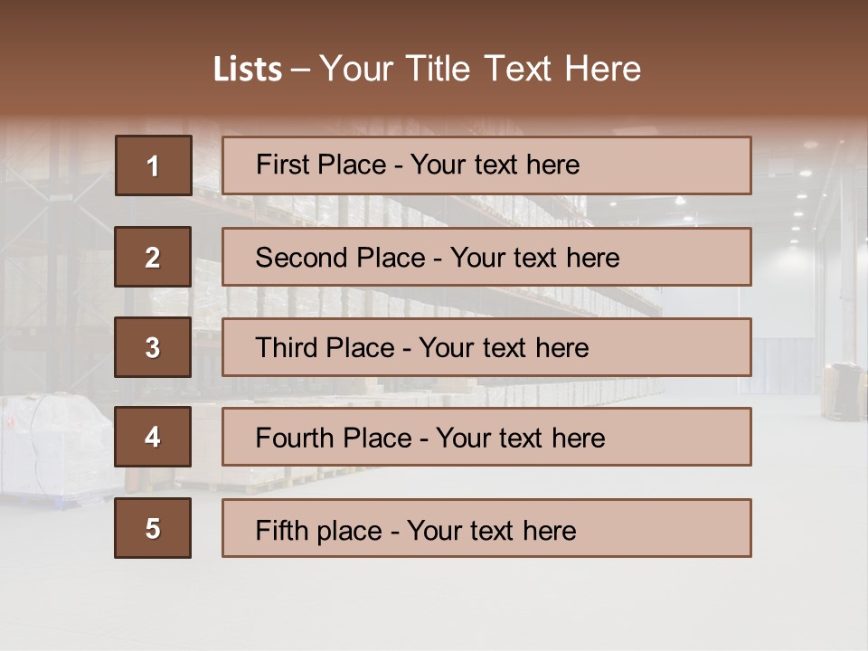Click the bold word Lists in title
Image resolution: width=868 pixels, height=651 pixels.
pos(248,69)
